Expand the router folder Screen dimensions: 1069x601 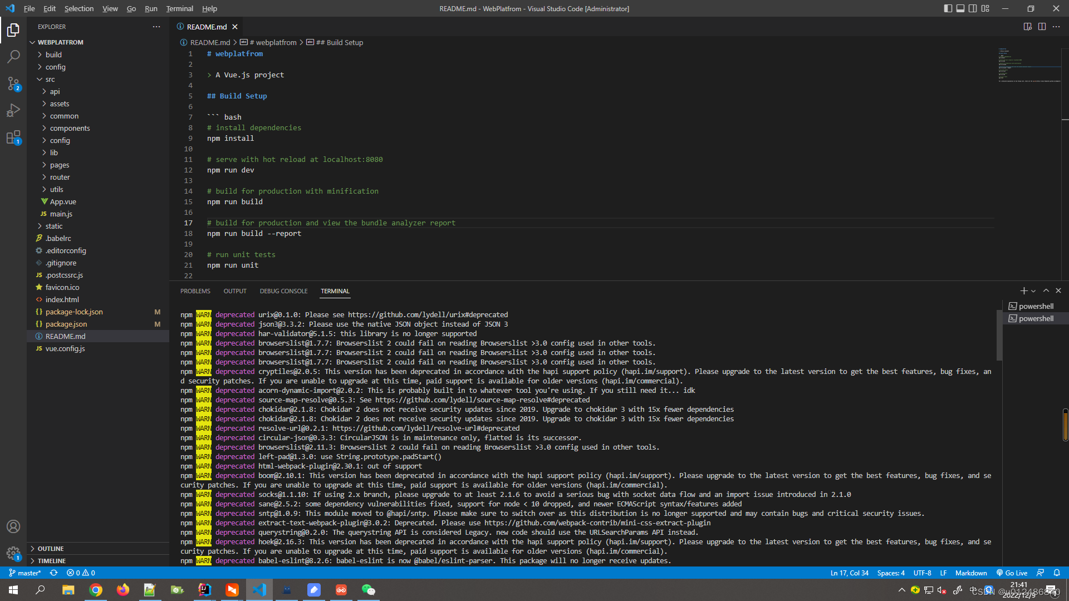[60, 177]
